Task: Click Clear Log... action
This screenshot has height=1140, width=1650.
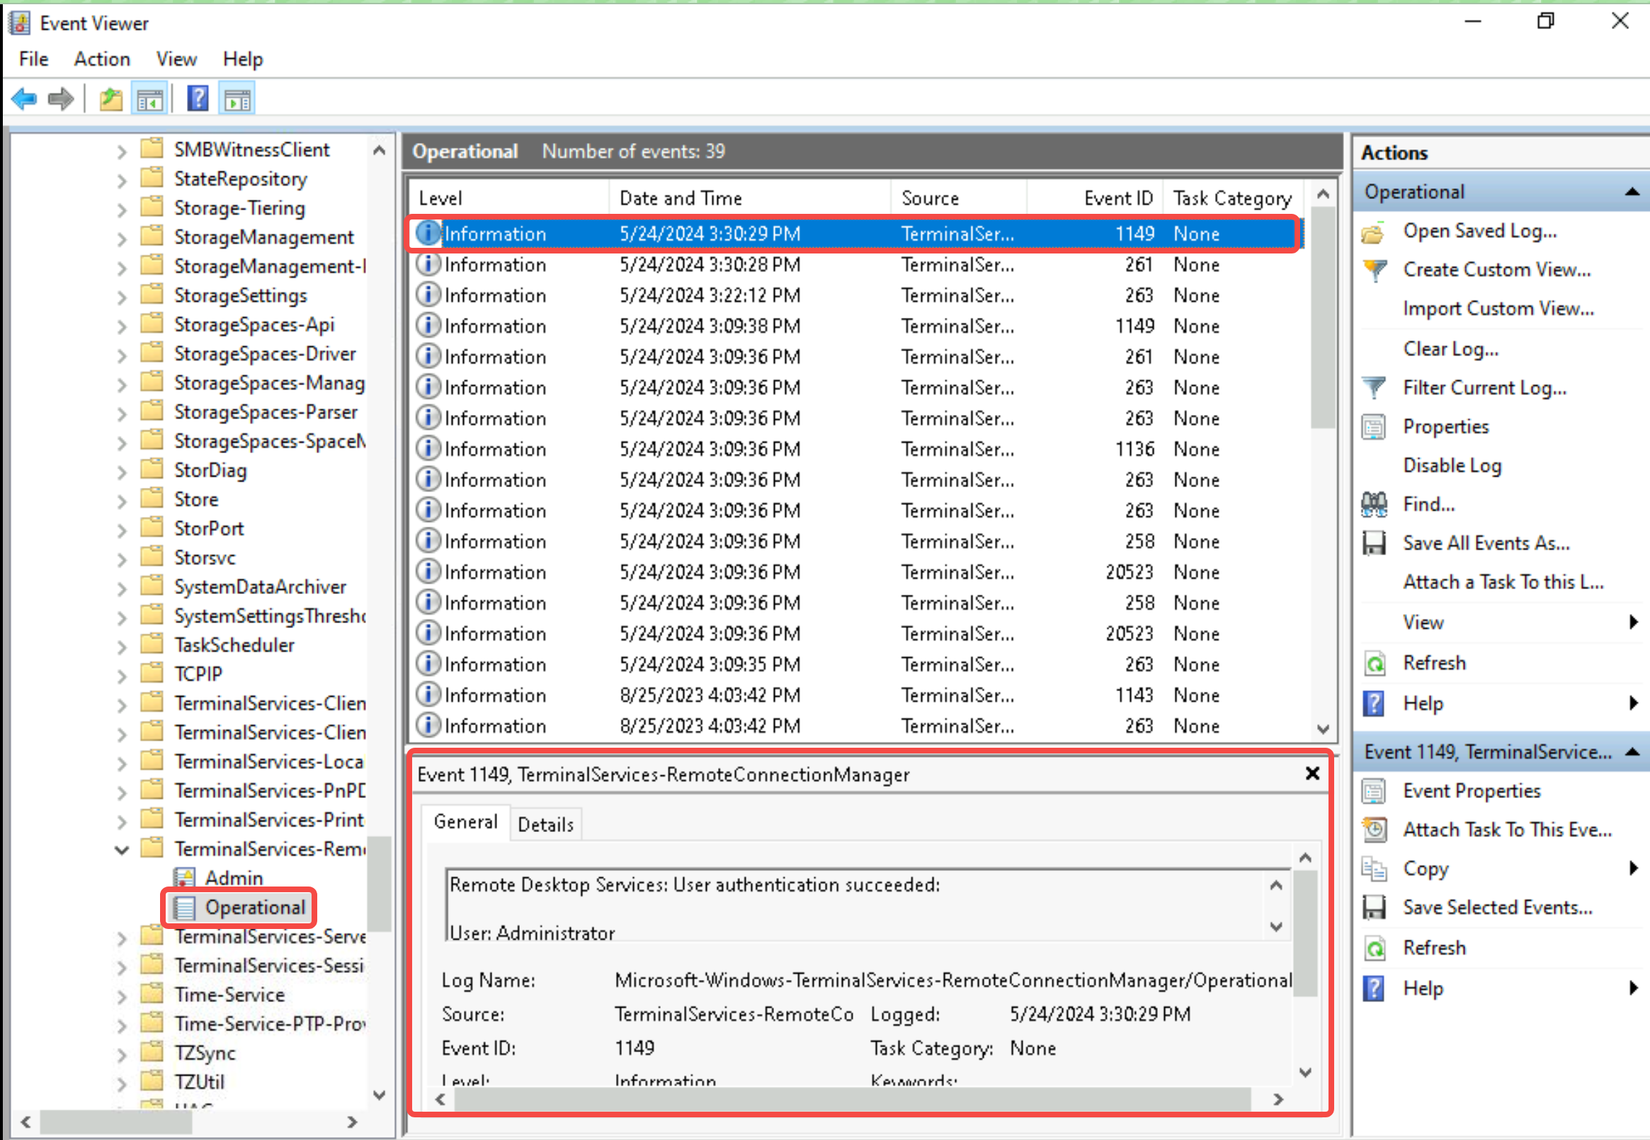Action: (1451, 348)
